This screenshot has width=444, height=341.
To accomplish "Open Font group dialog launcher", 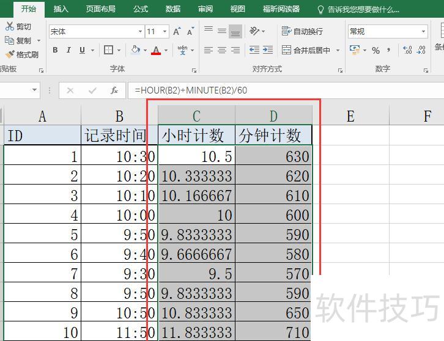I will point(194,70).
